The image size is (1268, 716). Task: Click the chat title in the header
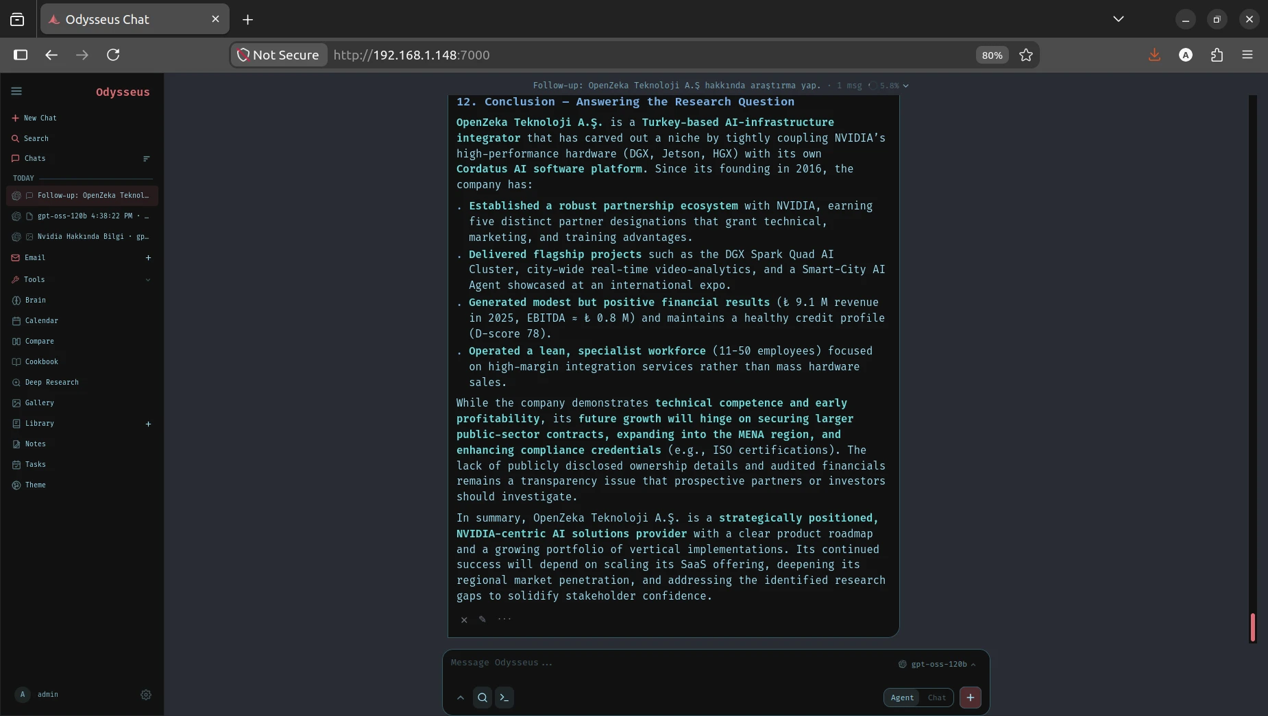pos(676,86)
